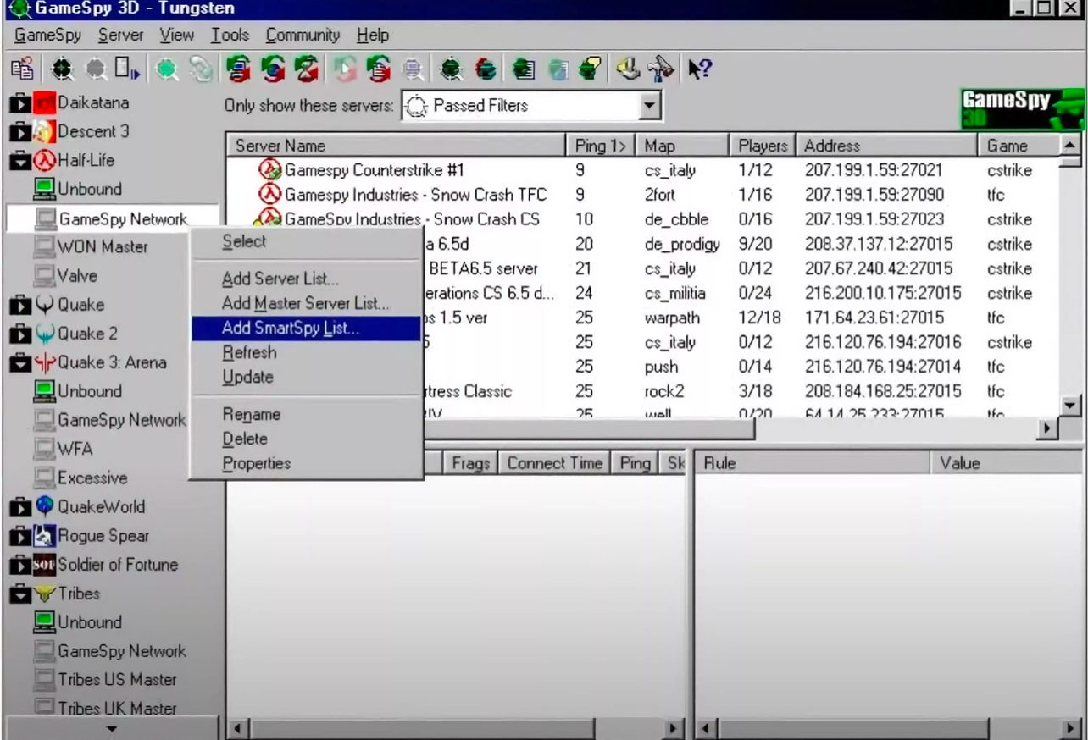
Task: Open the 'Passed Filters' server filter dropdown
Action: [531, 106]
